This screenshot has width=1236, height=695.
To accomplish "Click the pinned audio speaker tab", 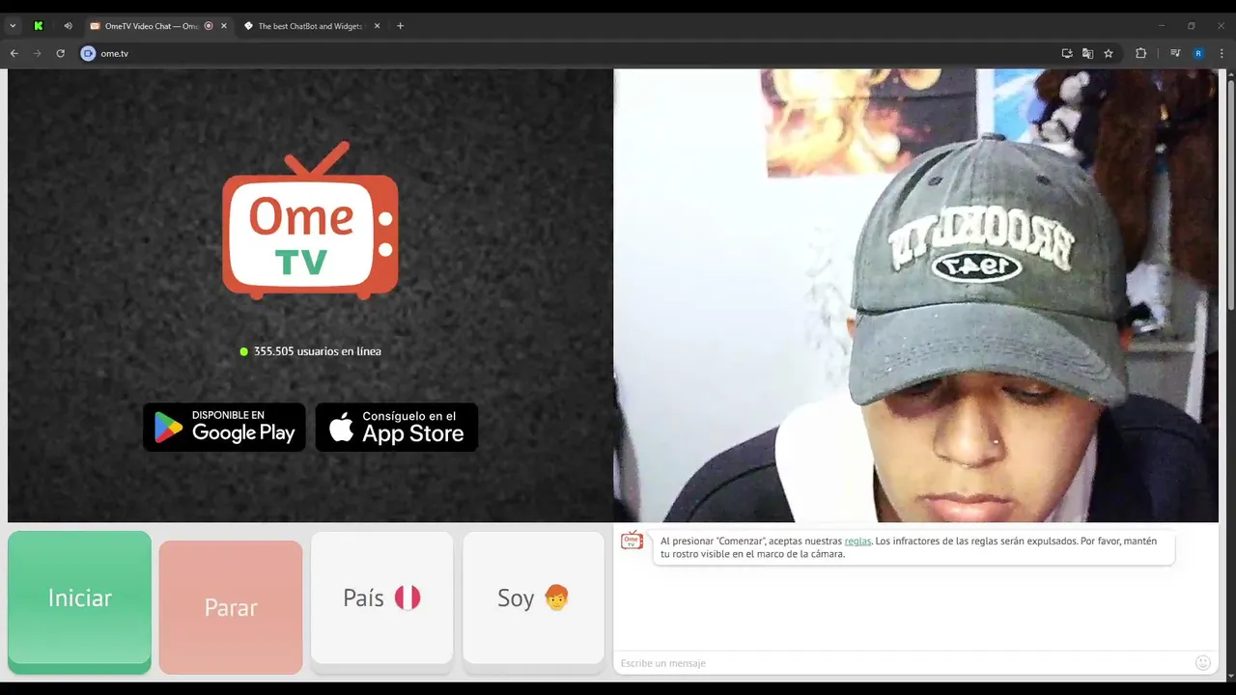I will tap(68, 26).
